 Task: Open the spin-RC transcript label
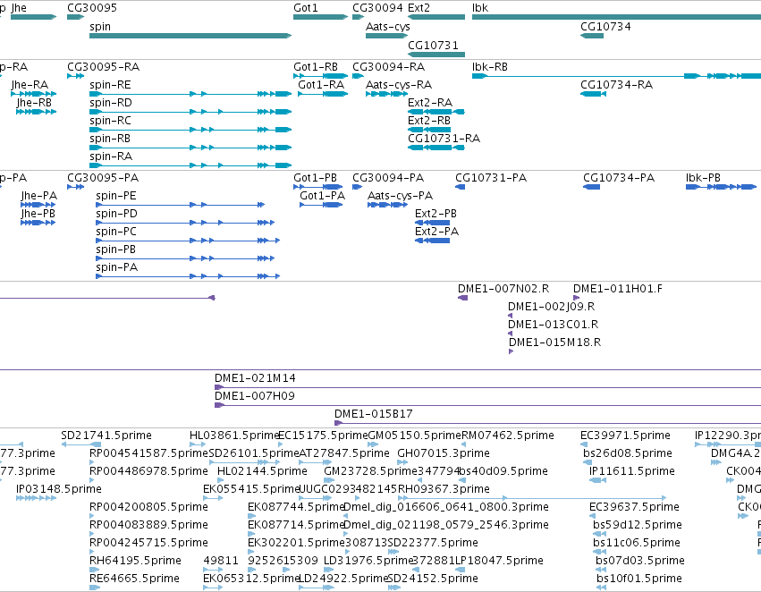pyautogui.click(x=110, y=121)
